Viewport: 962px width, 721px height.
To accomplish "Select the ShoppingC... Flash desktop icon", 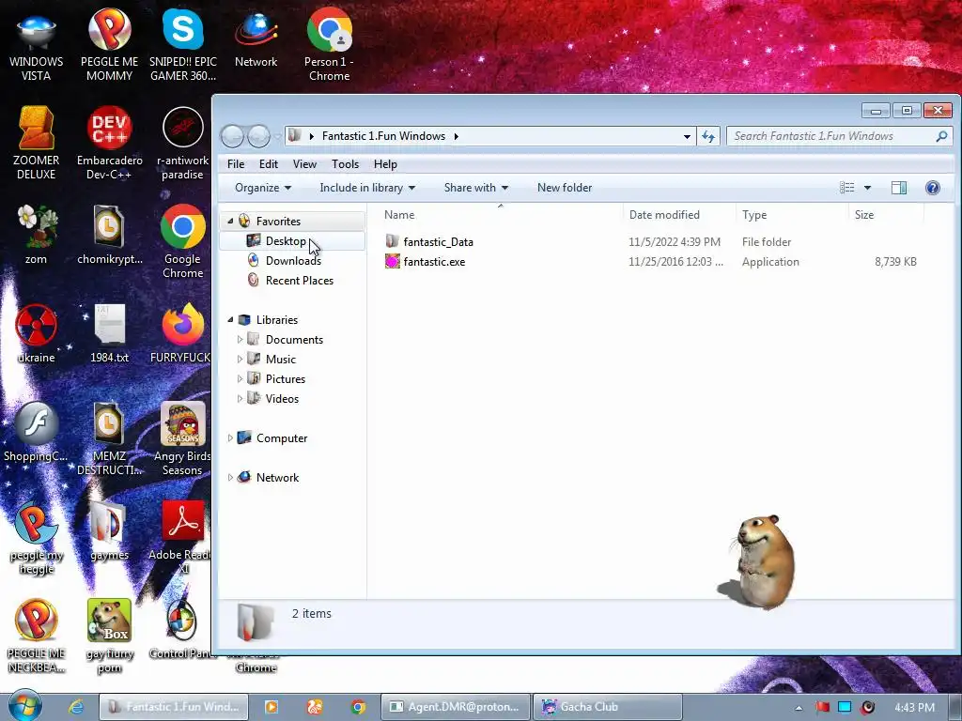I will (x=36, y=432).
